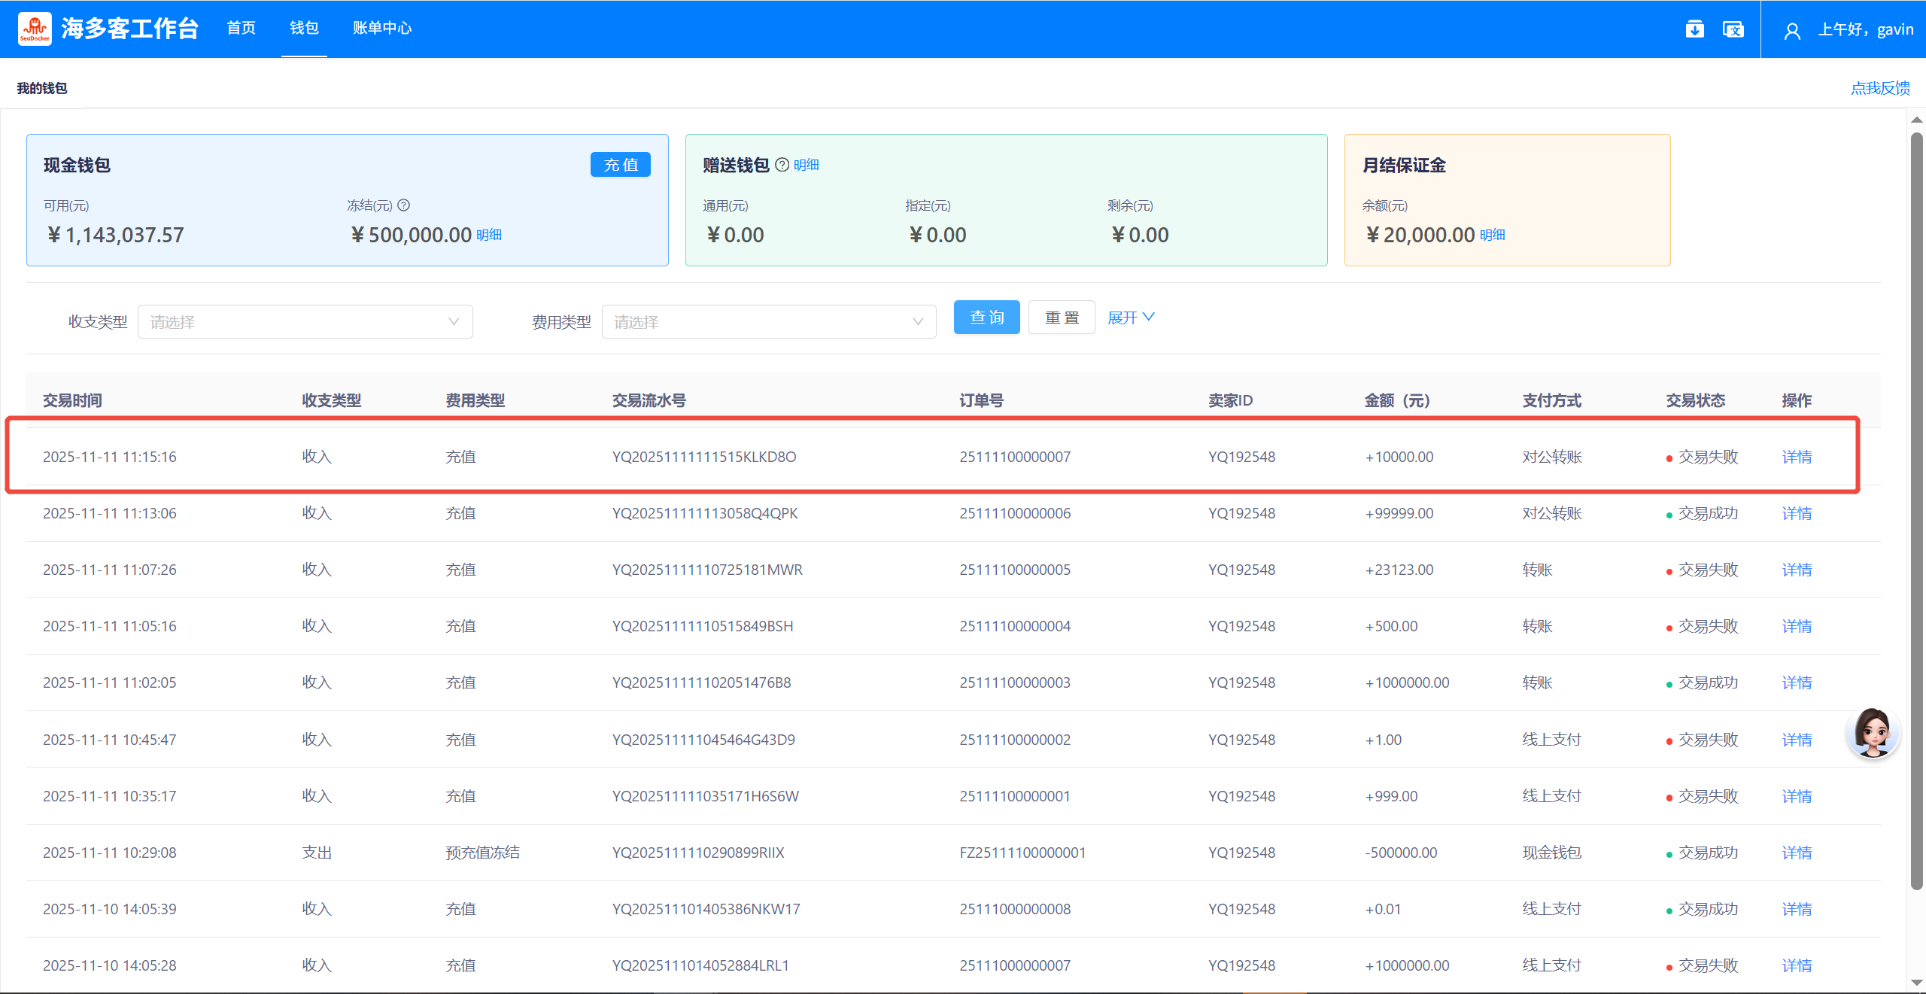Expand more filters with 展开

point(1130,318)
